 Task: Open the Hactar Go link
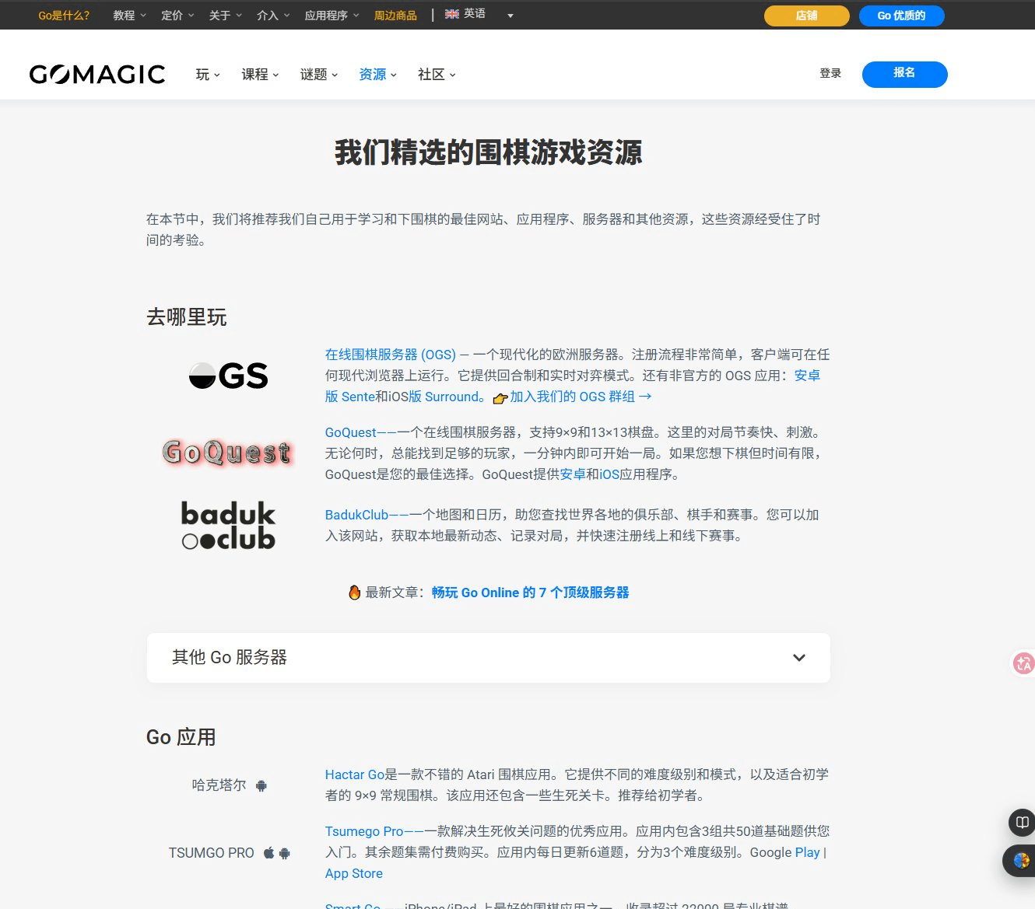coord(355,774)
